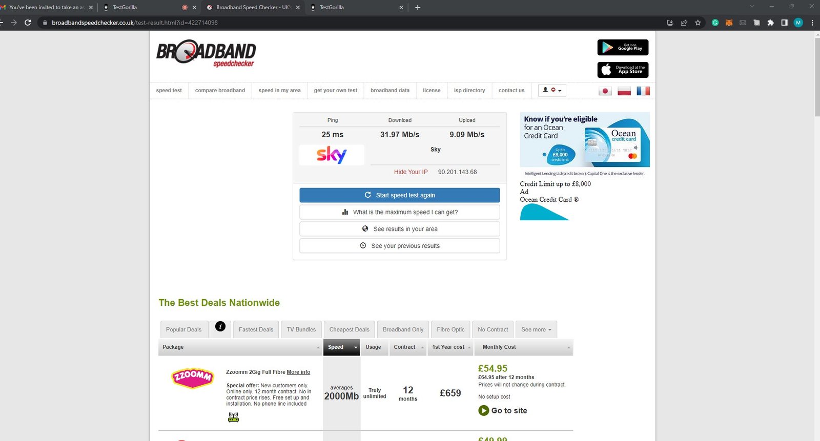The height and width of the screenshot is (441, 820).
Task: Sort the table by Speed column
Action: tap(341, 347)
